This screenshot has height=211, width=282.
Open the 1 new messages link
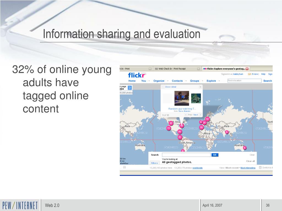click(x=255, y=74)
